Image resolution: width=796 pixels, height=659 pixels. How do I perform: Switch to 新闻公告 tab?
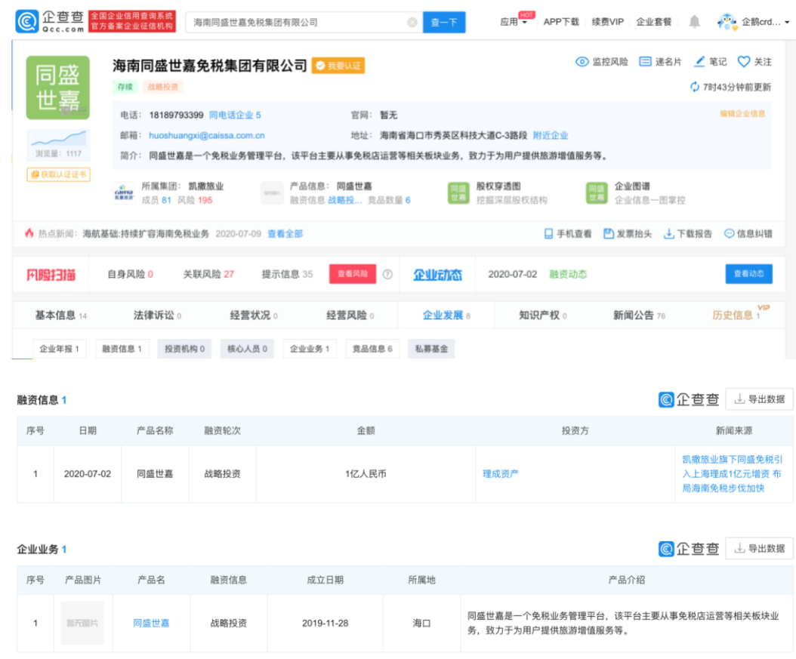tap(639, 316)
